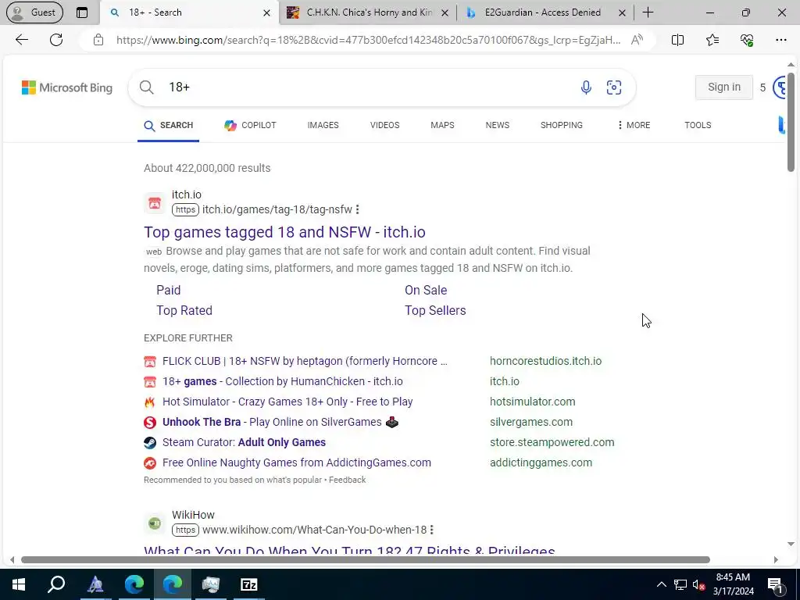Switch to Shopping results
Image resolution: width=800 pixels, height=600 pixels.
[561, 125]
